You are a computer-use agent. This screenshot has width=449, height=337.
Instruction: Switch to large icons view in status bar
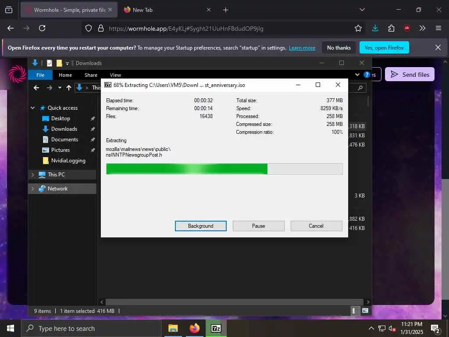click(x=365, y=311)
